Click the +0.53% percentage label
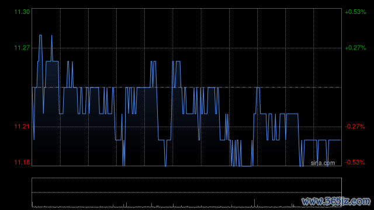The image size is (374, 210). [355, 12]
